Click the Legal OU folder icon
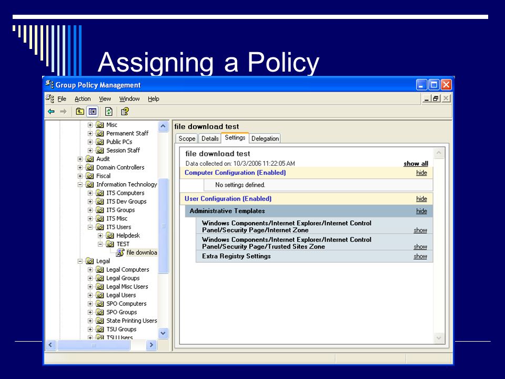This screenshot has width=505, height=379. [x=90, y=261]
